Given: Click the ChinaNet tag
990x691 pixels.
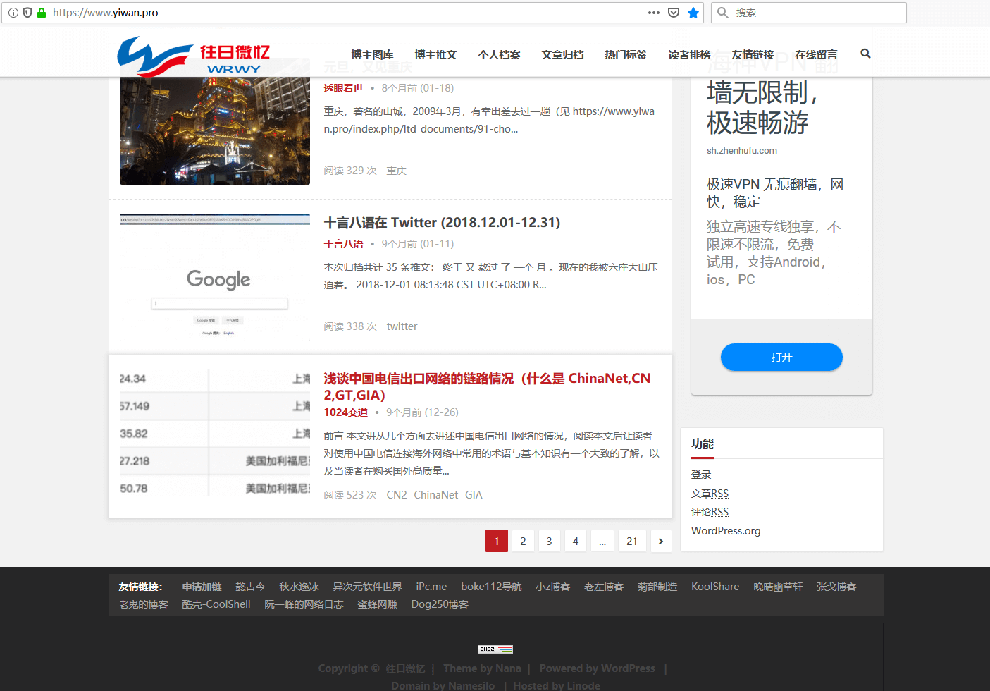Looking at the screenshot, I should coord(435,495).
